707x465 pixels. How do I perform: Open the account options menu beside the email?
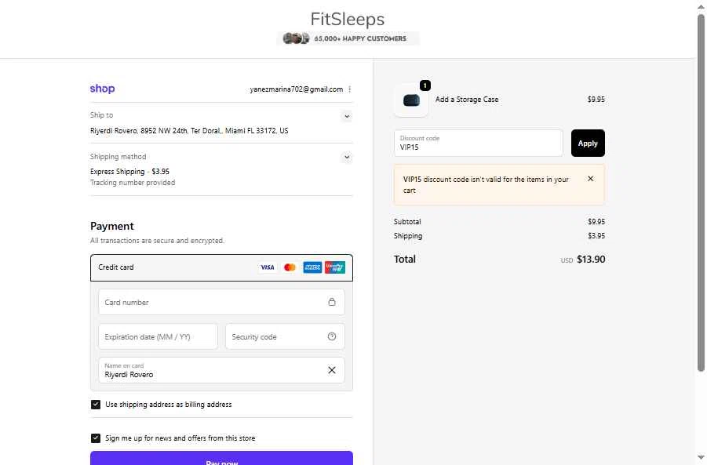click(x=350, y=89)
